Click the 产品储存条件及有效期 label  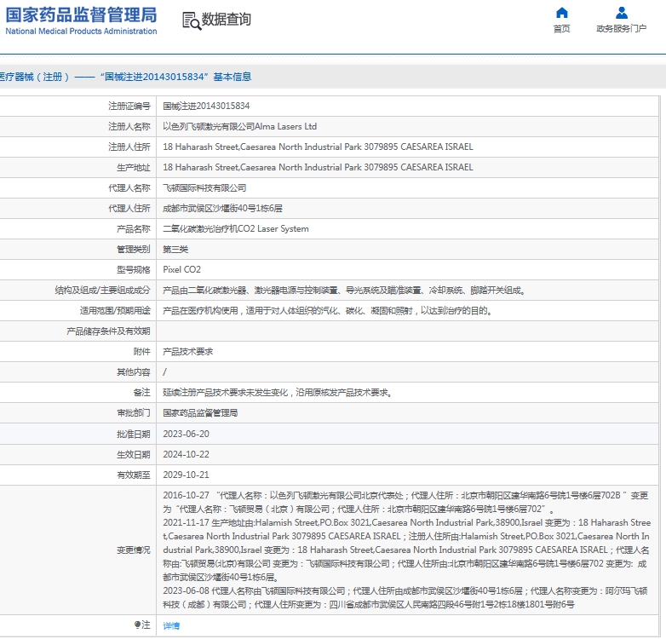pyautogui.click(x=108, y=331)
